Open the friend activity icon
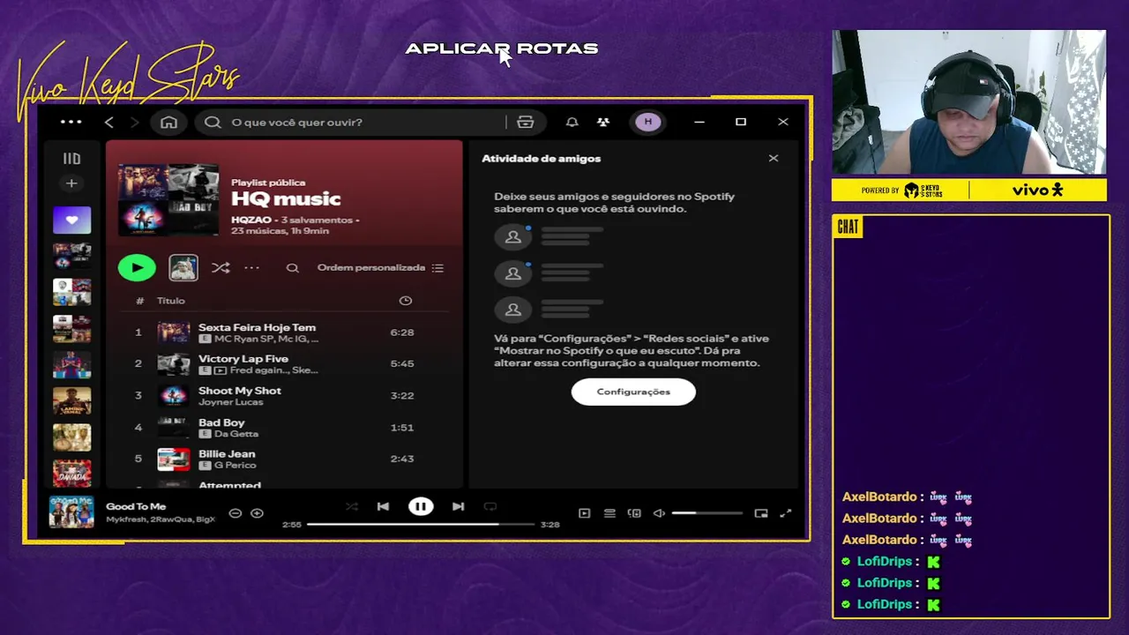The width and height of the screenshot is (1129, 635). (x=603, y=122)
